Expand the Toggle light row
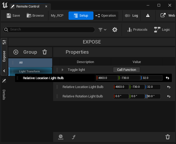This screenshot has height=144, width=176. pyautogui.click(x=63, y=70)
